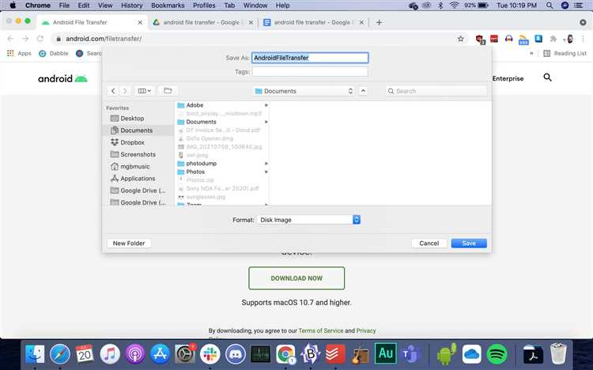Screen dimensions: 593x370
Task: Launch Adobe Audition from the Dock
Action: pos(385,354)
